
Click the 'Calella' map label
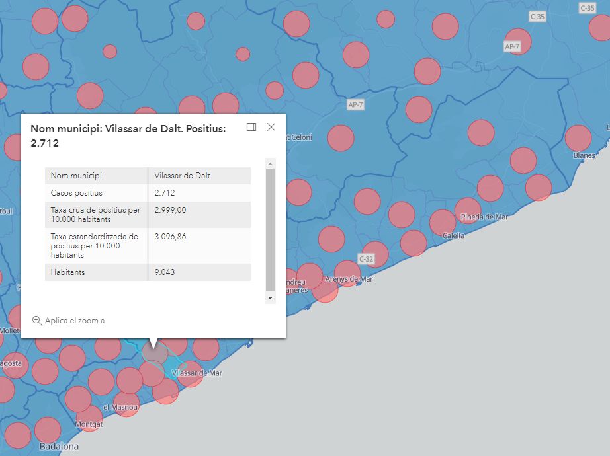click(x=453, y=235)
